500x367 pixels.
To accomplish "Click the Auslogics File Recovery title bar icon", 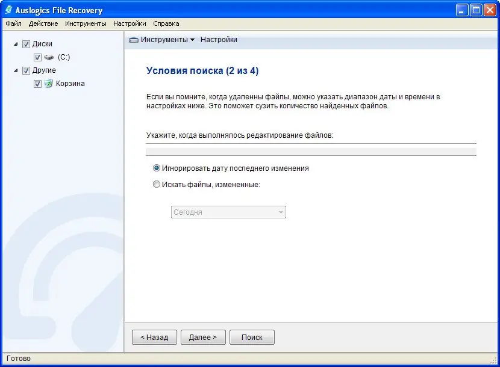I will 8,10.
